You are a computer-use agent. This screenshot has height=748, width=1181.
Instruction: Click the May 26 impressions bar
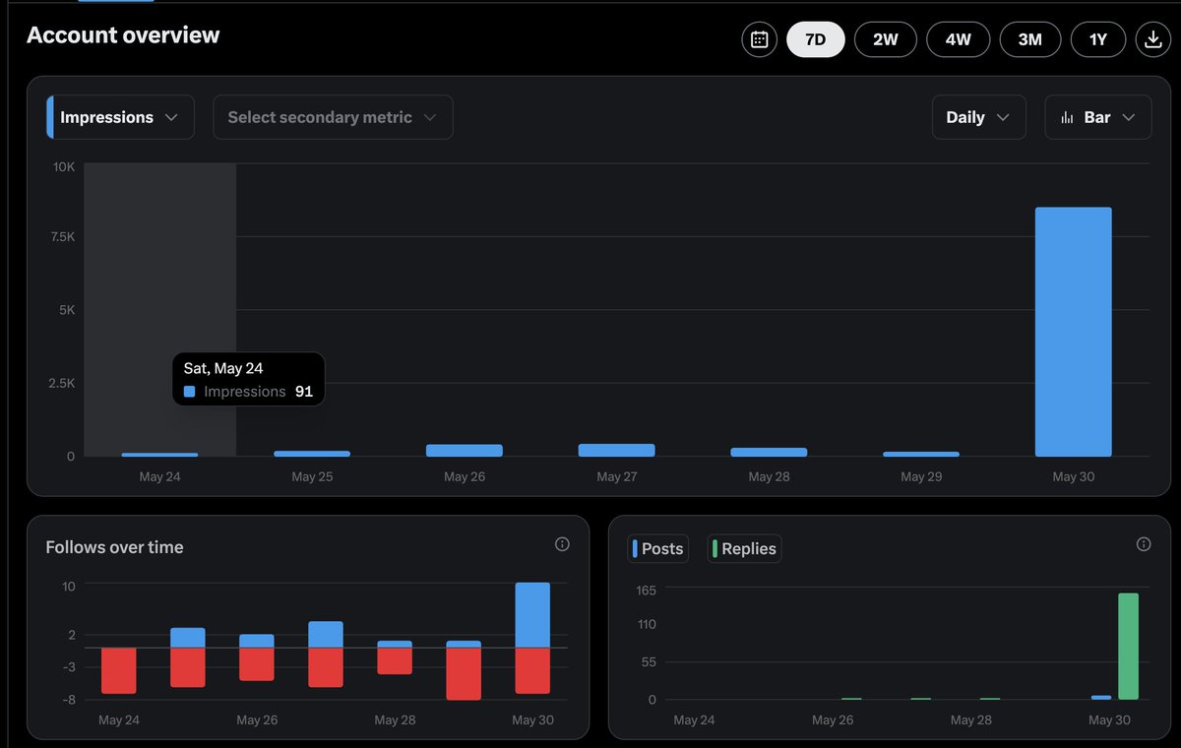tap(465, 451)
